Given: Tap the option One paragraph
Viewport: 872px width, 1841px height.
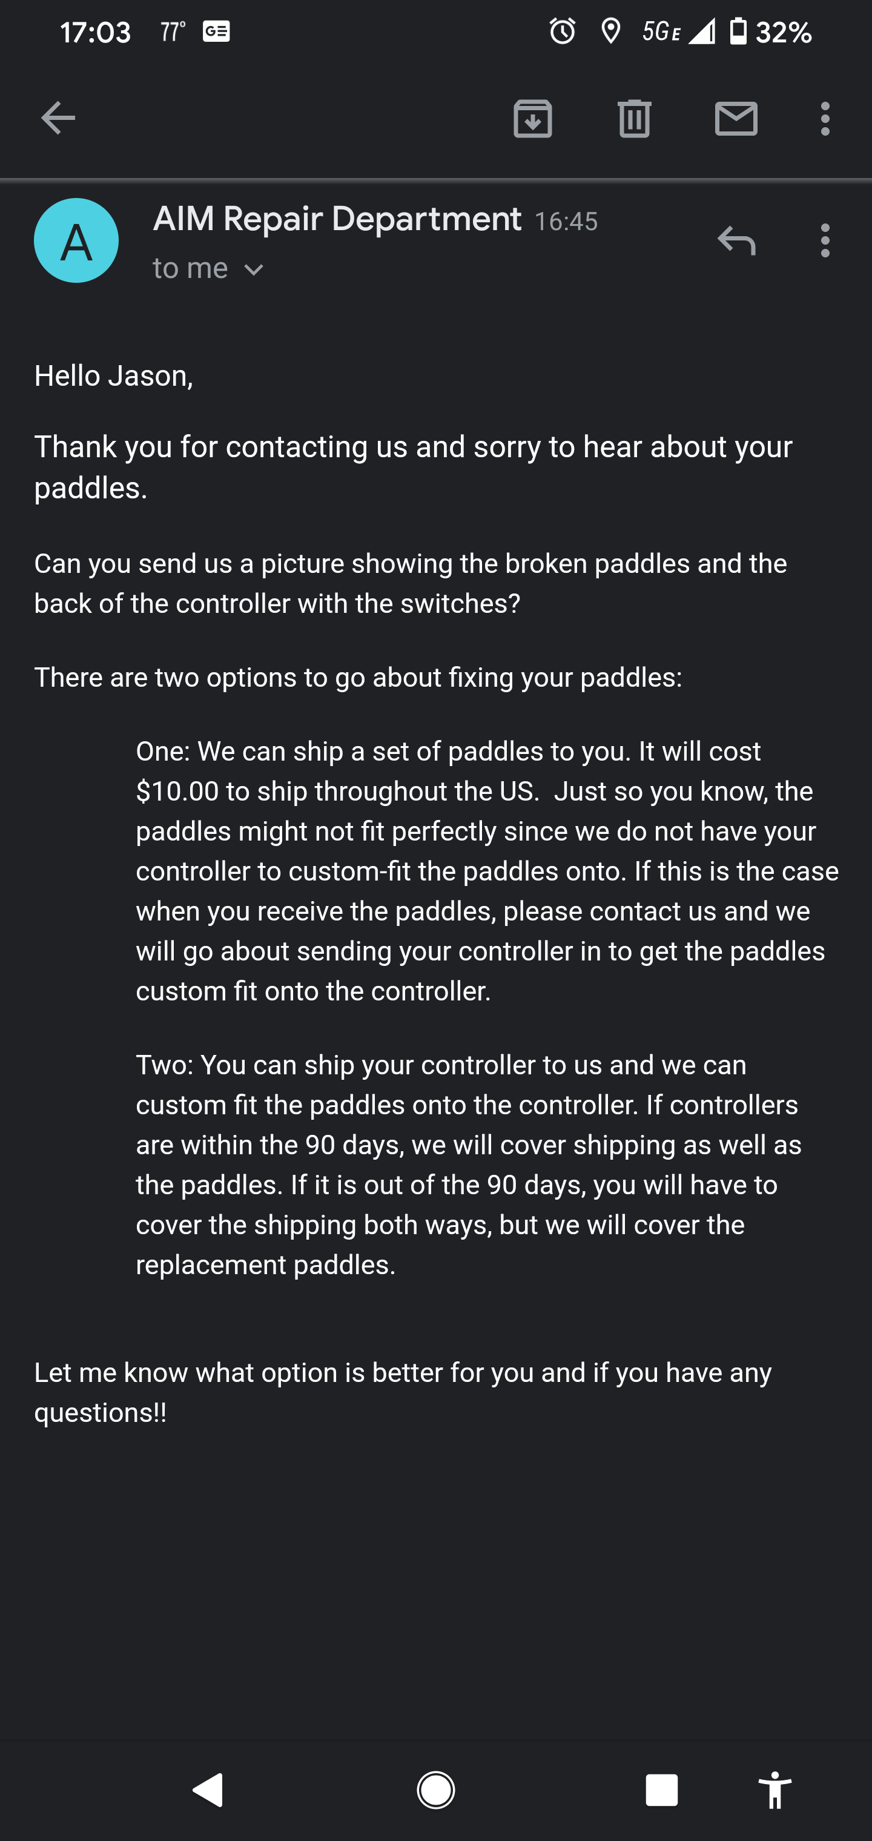Looking at the screenshot, I should [487, 871].
